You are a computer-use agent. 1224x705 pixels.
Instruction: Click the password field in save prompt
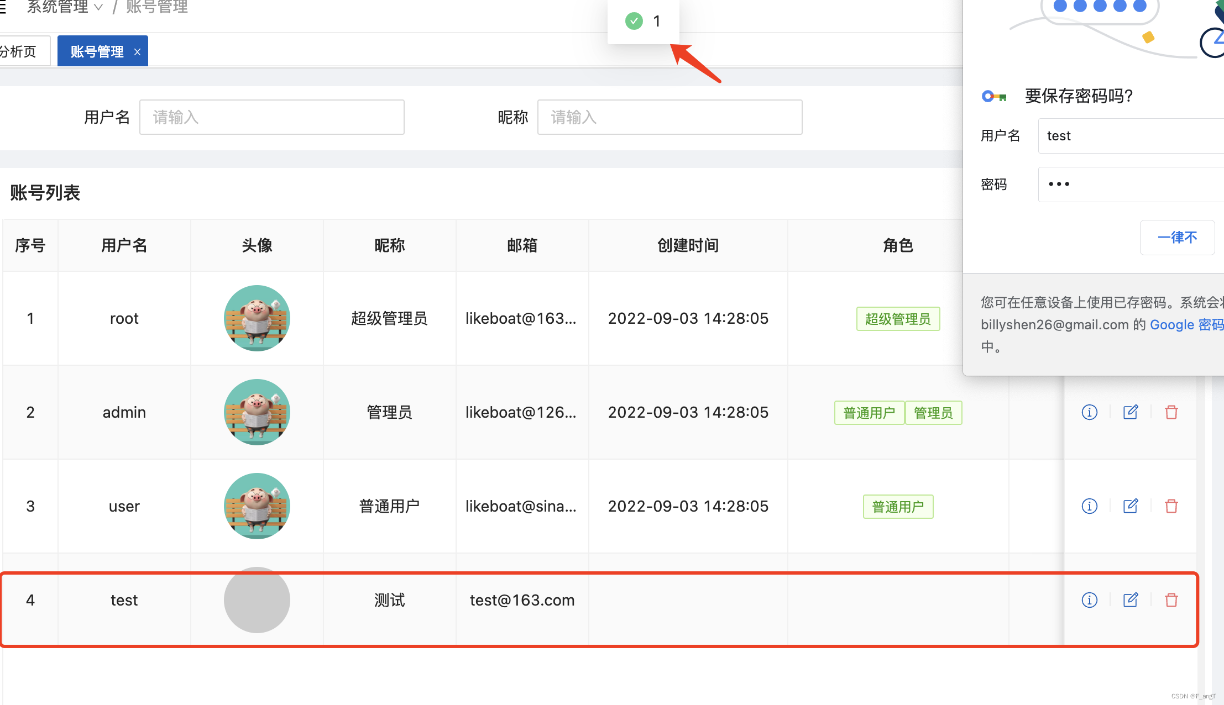1128,185
